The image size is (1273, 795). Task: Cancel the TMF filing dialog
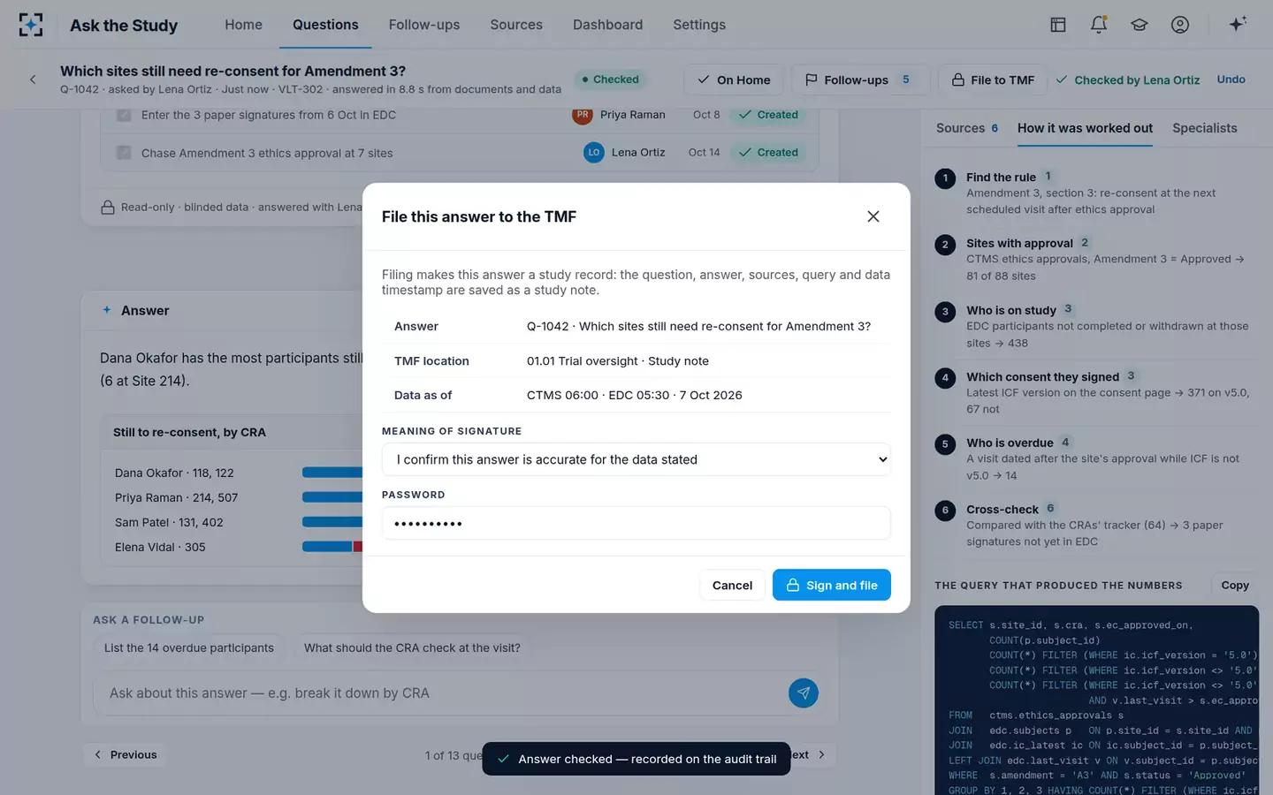tap(732, 585)
